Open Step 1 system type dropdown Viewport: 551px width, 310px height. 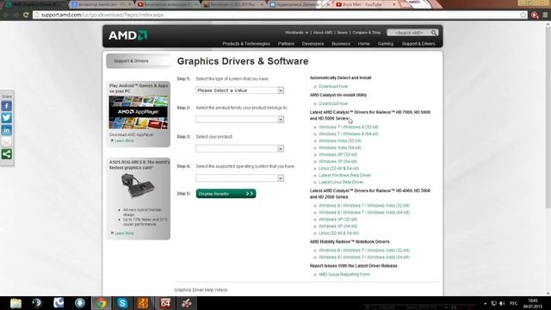[239, 90]
